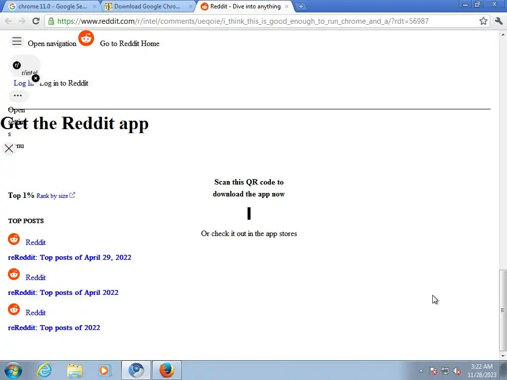Launch Internet Explorer from the taskbar
This screenshot has width=507, height=380.
(x=44, y=370)
